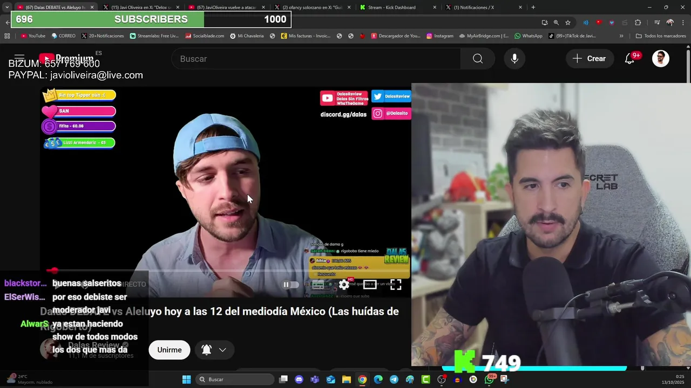Open the Todos los marcadores folder
The width and height of the screenshot is (691, 388).
[661, 36]
